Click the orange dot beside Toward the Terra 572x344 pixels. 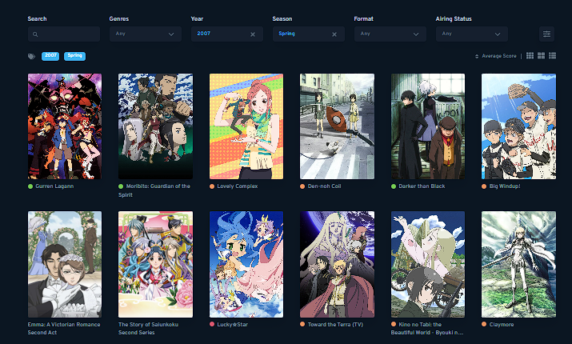tap(302, 324)
